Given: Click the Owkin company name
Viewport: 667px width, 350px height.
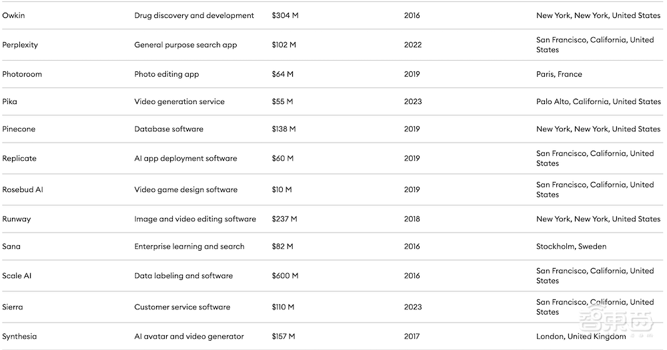Looking at the screenshot, I should (13, 15).
